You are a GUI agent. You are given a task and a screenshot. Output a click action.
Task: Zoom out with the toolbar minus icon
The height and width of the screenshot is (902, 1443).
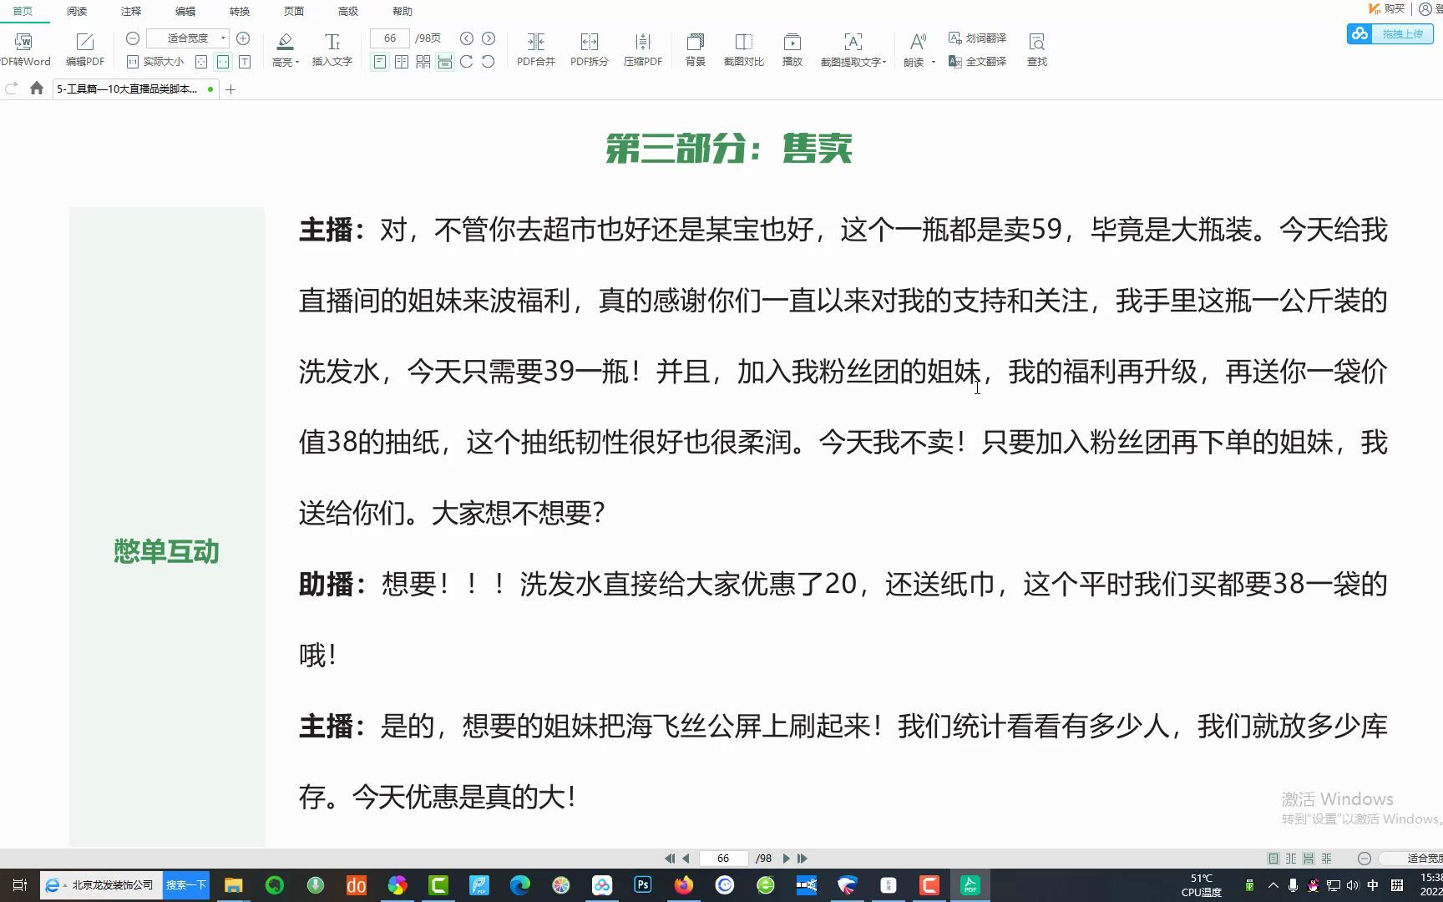133,38
